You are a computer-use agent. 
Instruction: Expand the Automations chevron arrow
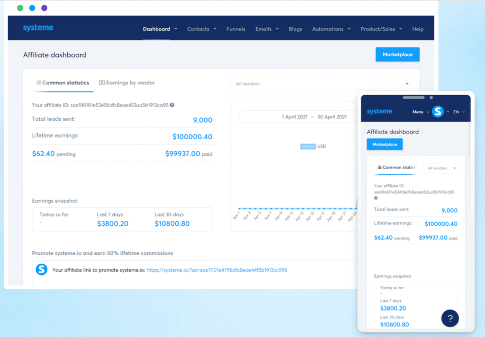[349, 29]
